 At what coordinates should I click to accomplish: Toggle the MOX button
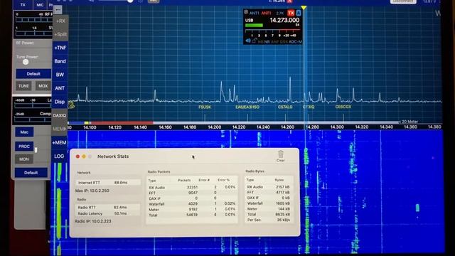(x=43, y=86)
